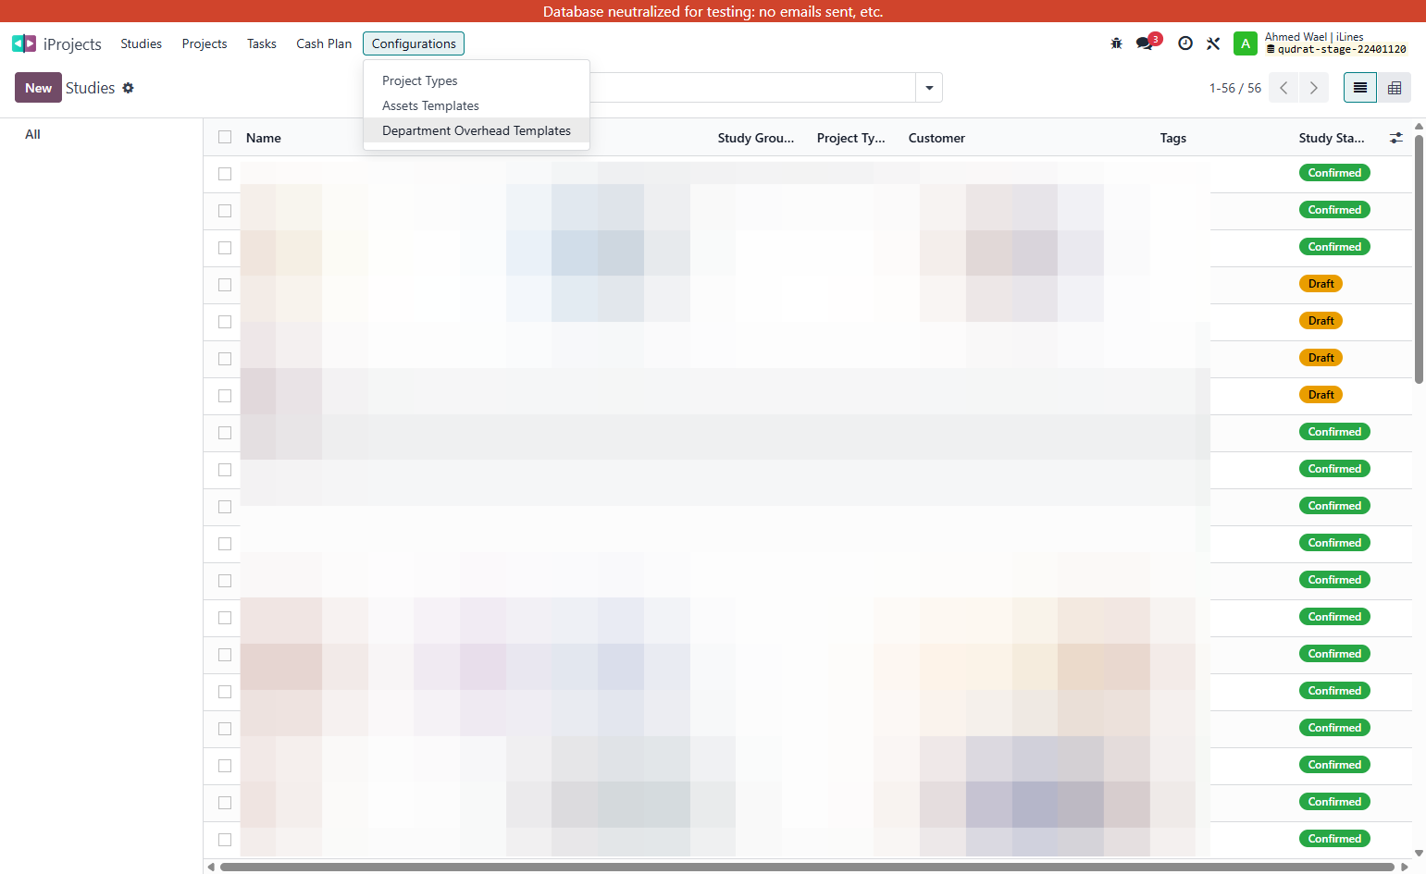
Task: Choose Department Overhead Templates
Action: (477, 130)
